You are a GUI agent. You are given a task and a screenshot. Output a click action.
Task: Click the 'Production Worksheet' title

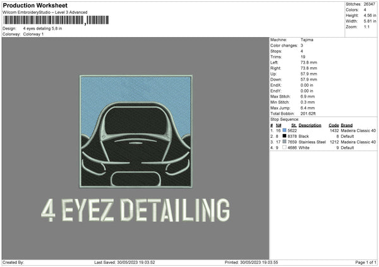tap(35, 5)
